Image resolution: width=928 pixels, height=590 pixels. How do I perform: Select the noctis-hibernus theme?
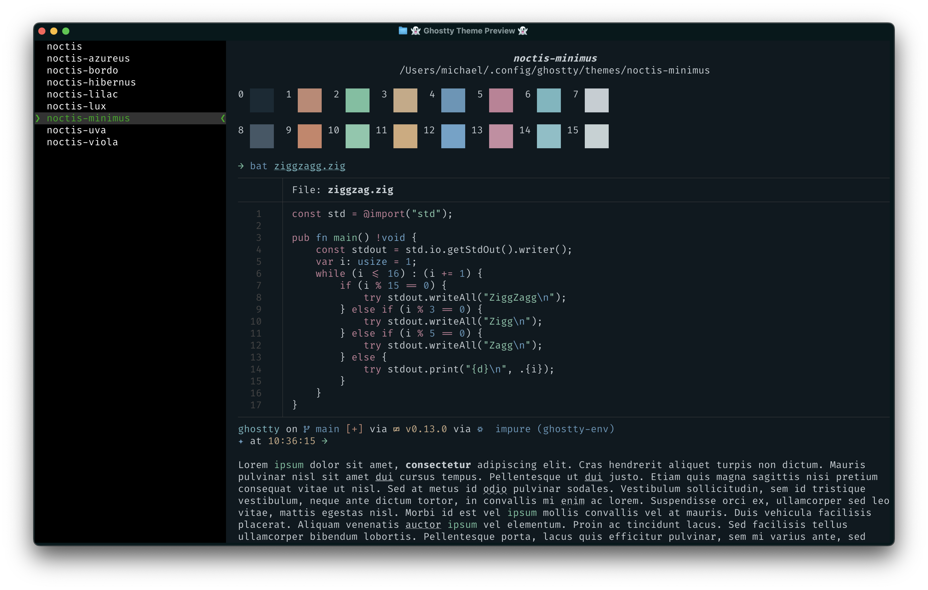point(91,82)
